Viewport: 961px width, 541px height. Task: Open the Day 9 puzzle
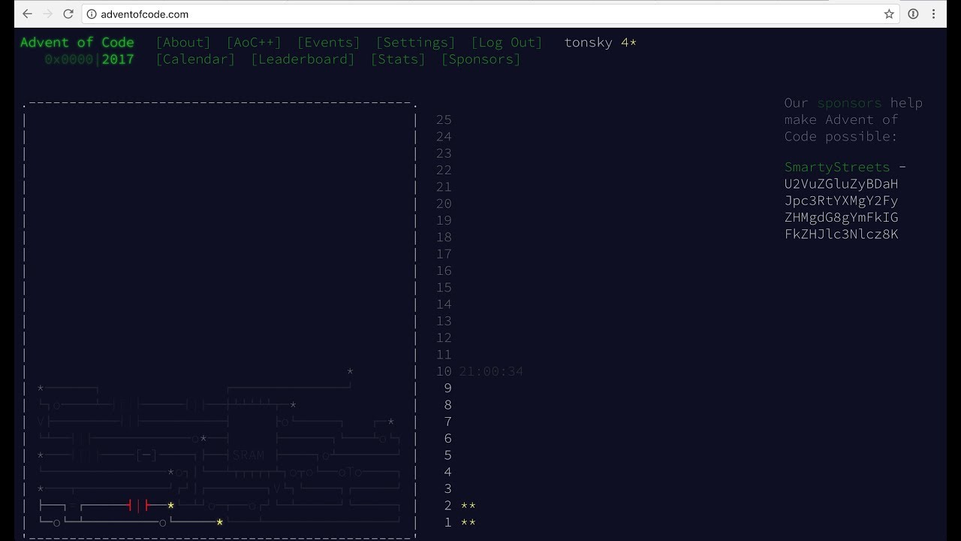pyautogui.click(x=447, y=388)
